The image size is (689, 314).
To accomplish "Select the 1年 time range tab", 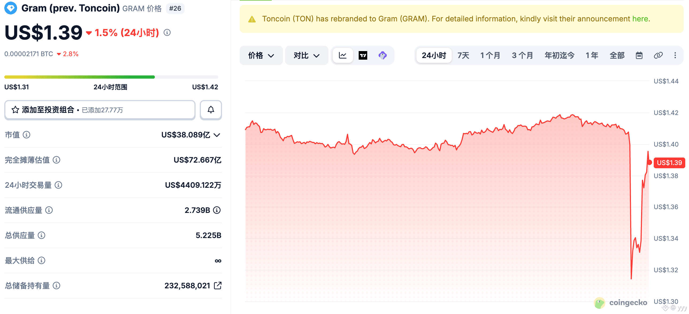I will pos(592,55).
